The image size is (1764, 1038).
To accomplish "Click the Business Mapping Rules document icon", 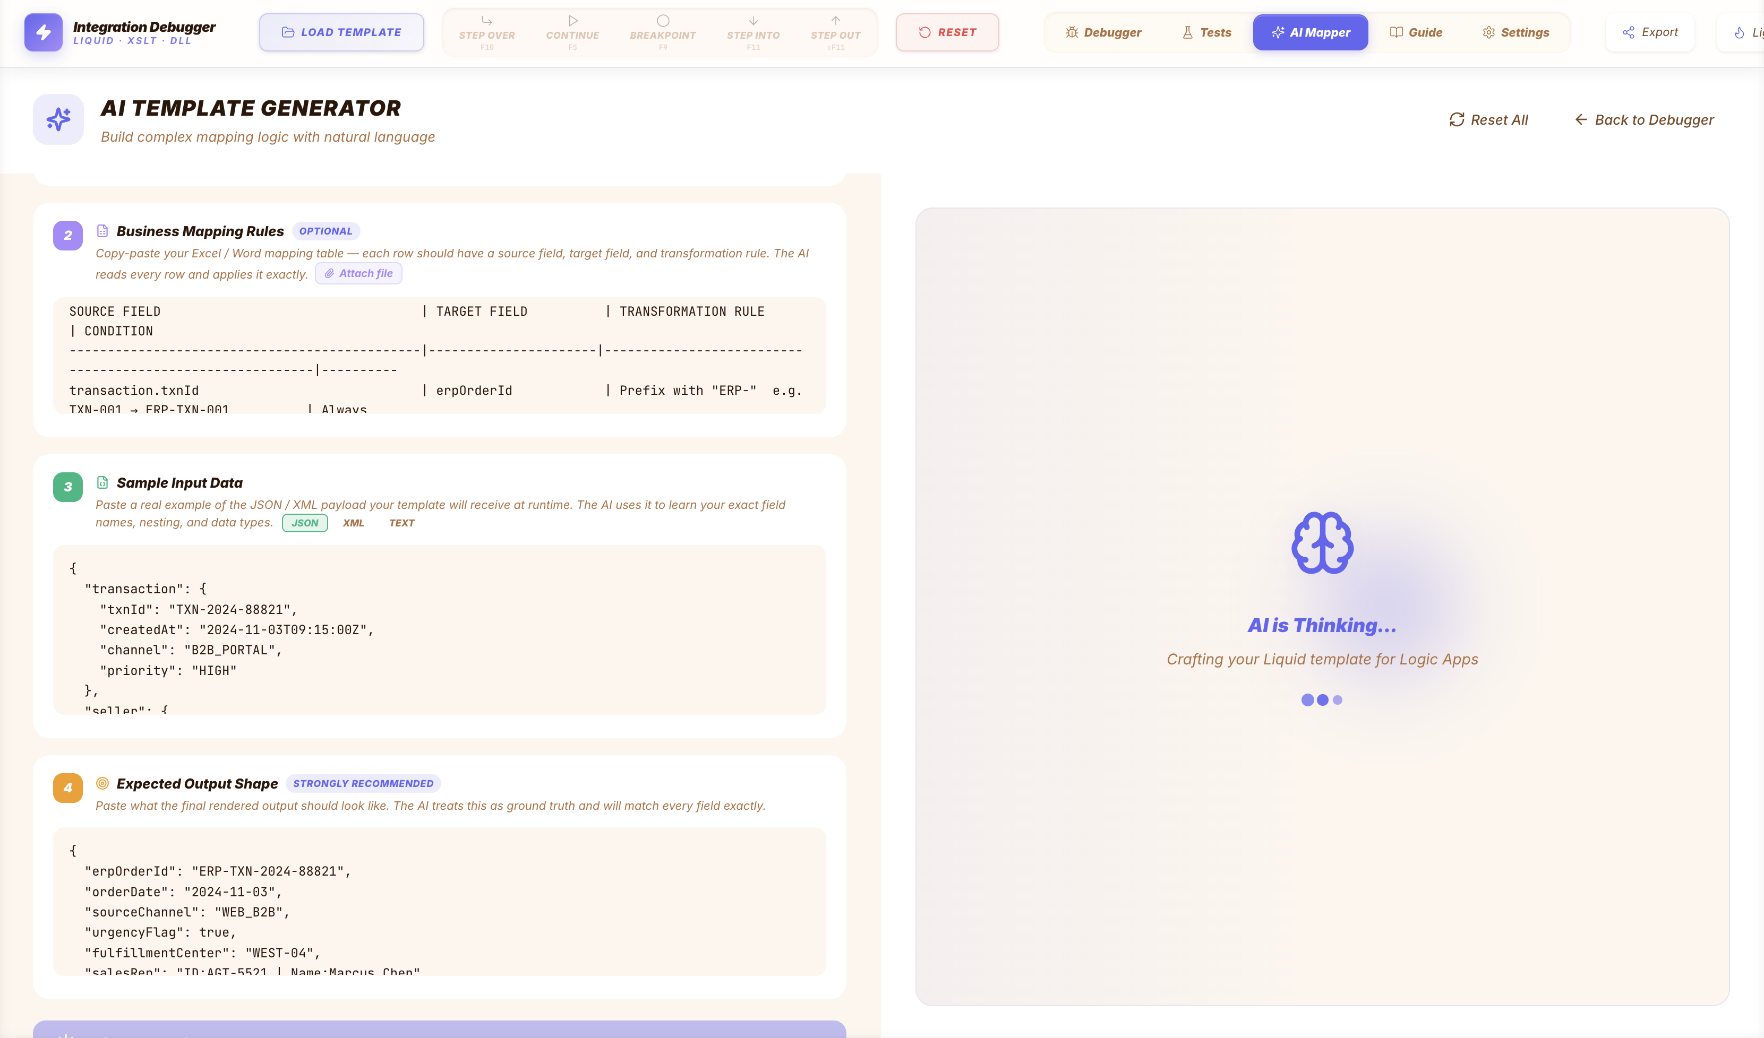I will tap(102, 231).
